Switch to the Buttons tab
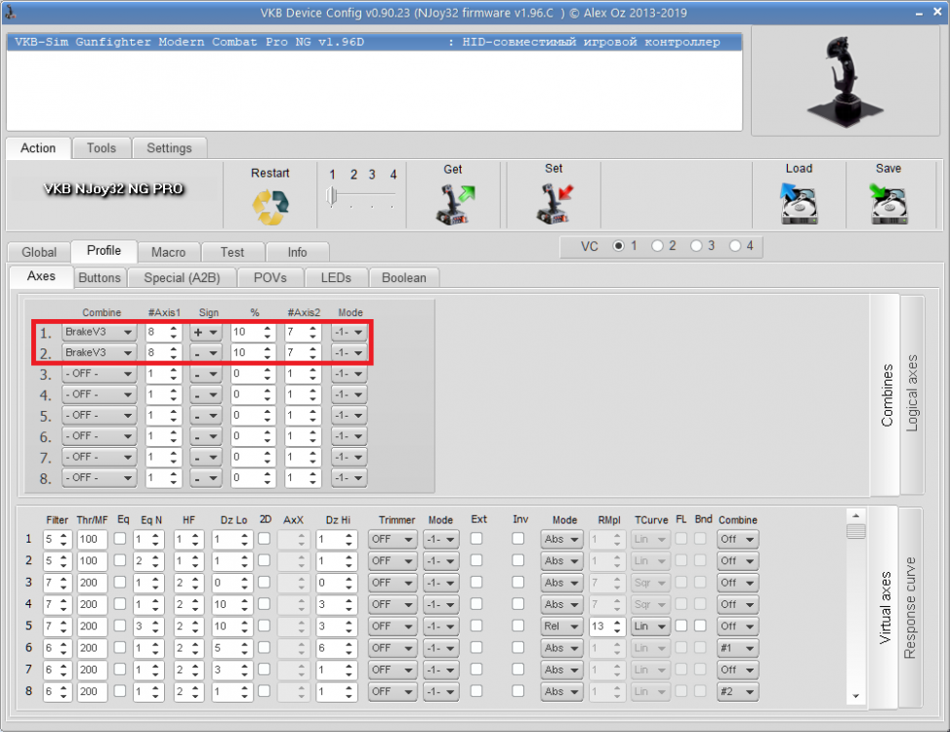This screenshot has width=950, height=732. point(100,278)
